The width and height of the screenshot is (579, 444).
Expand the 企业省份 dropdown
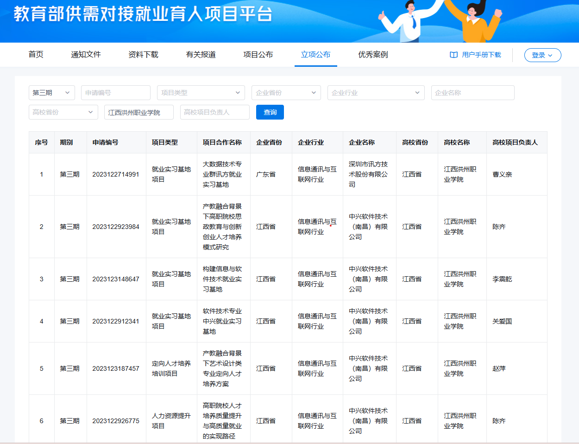[286, 93]
